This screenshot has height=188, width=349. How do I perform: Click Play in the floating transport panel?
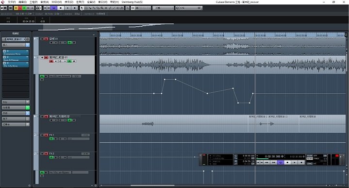tap(295, 163)
